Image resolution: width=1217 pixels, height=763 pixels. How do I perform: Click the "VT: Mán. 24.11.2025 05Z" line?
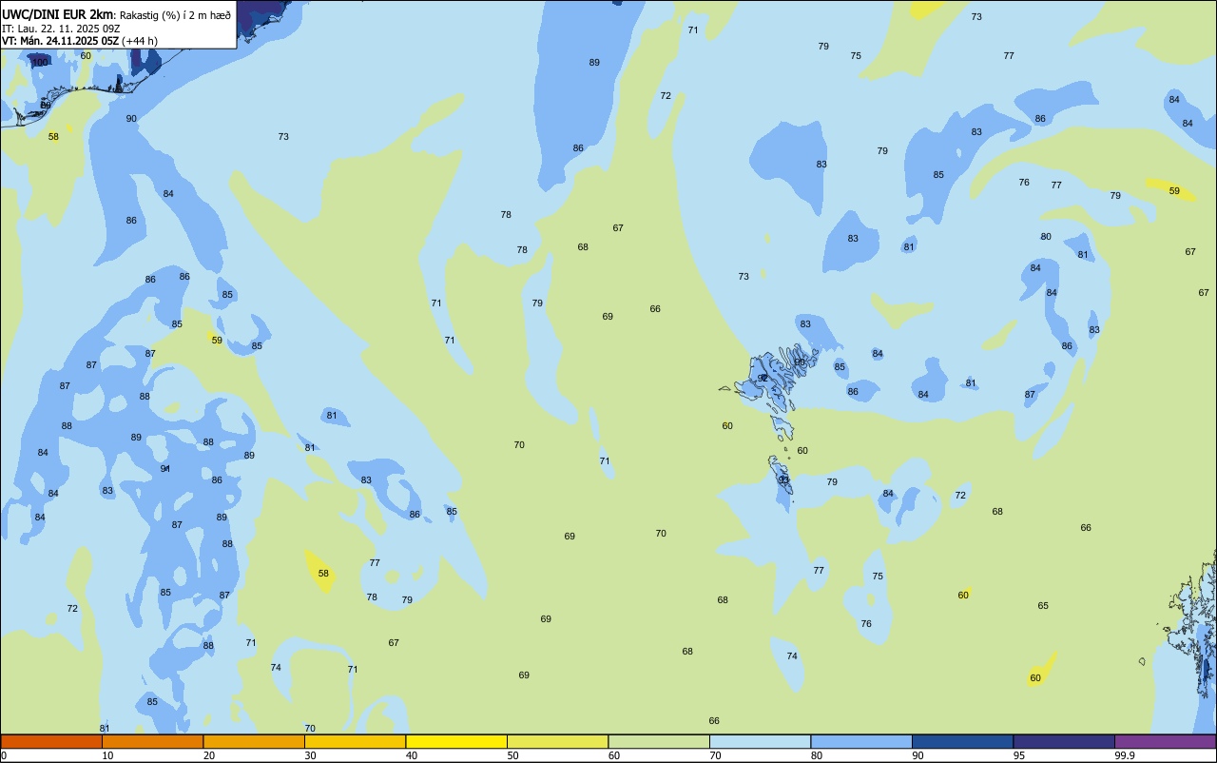coord(60,40)
